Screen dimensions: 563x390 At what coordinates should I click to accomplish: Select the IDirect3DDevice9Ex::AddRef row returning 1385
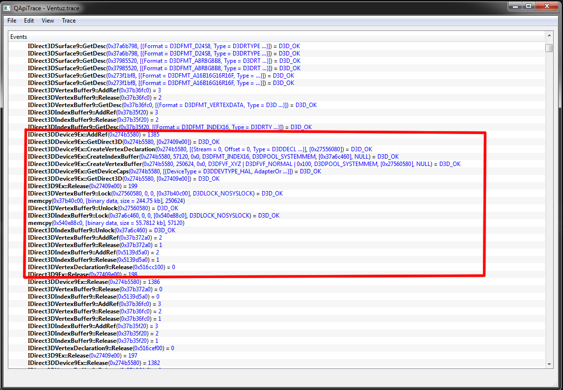93,135
